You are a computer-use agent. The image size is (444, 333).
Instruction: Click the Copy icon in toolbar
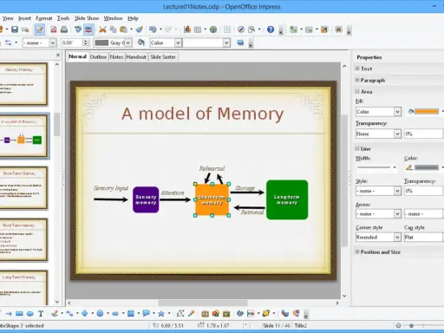(x=113, y=29)
